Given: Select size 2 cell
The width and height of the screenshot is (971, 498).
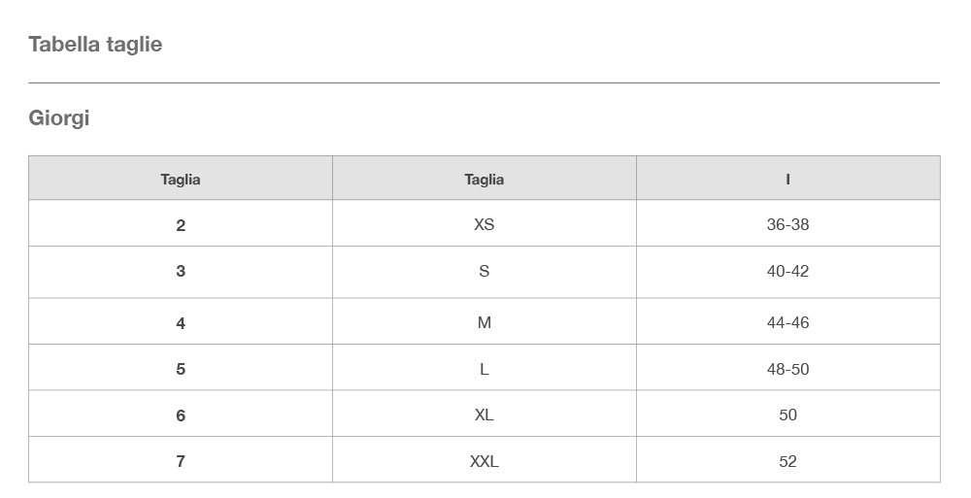Looking at the screenshot, I should pos(181,223).
